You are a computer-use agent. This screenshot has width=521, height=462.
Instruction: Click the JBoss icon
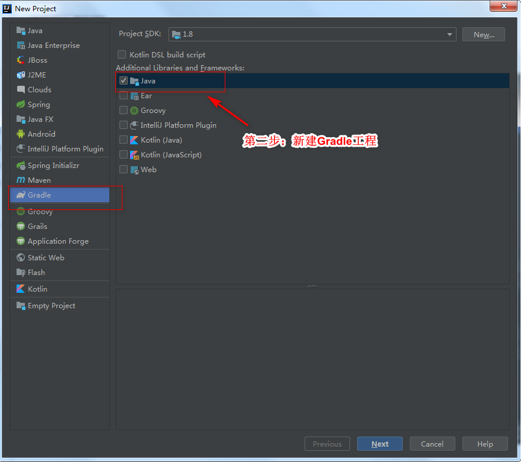[21, 60]
